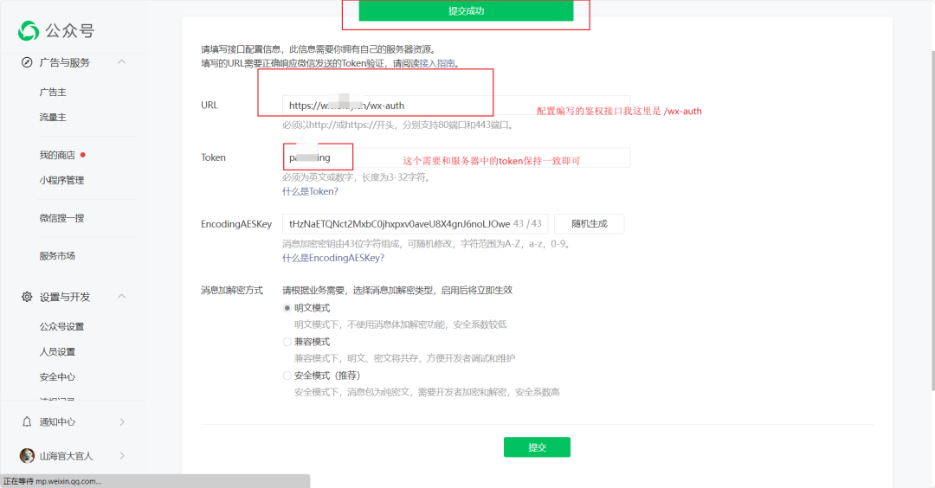Collapse the 设置与开发 section

(122, 296)
